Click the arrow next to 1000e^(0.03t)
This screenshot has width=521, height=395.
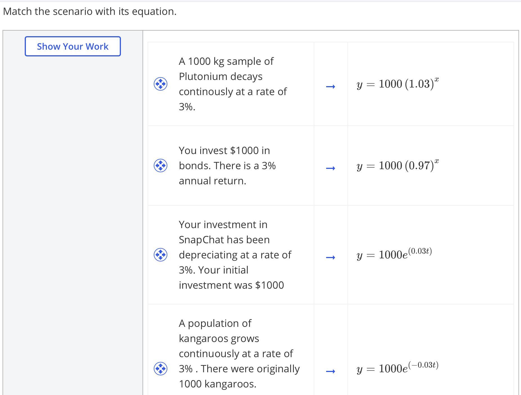click(x=330, y=257)
